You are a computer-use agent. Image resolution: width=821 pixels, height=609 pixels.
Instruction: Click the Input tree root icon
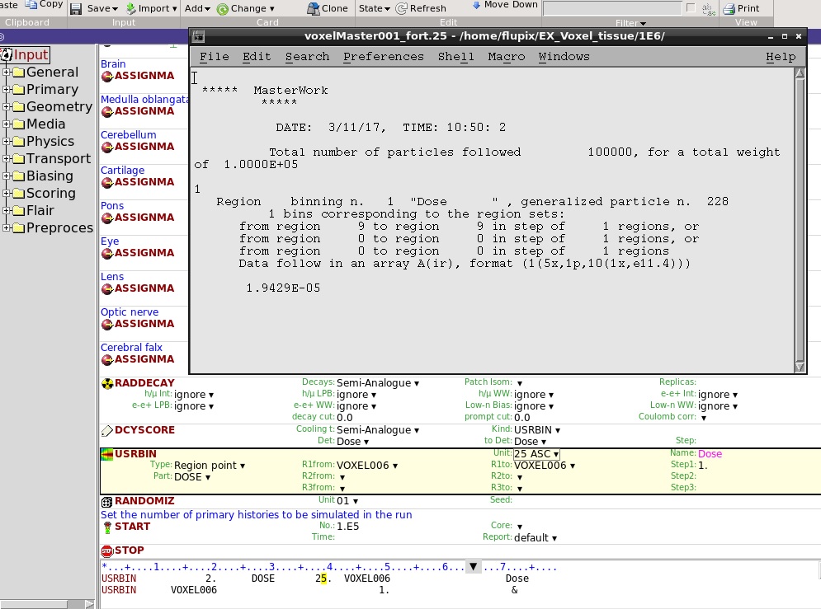7,54
